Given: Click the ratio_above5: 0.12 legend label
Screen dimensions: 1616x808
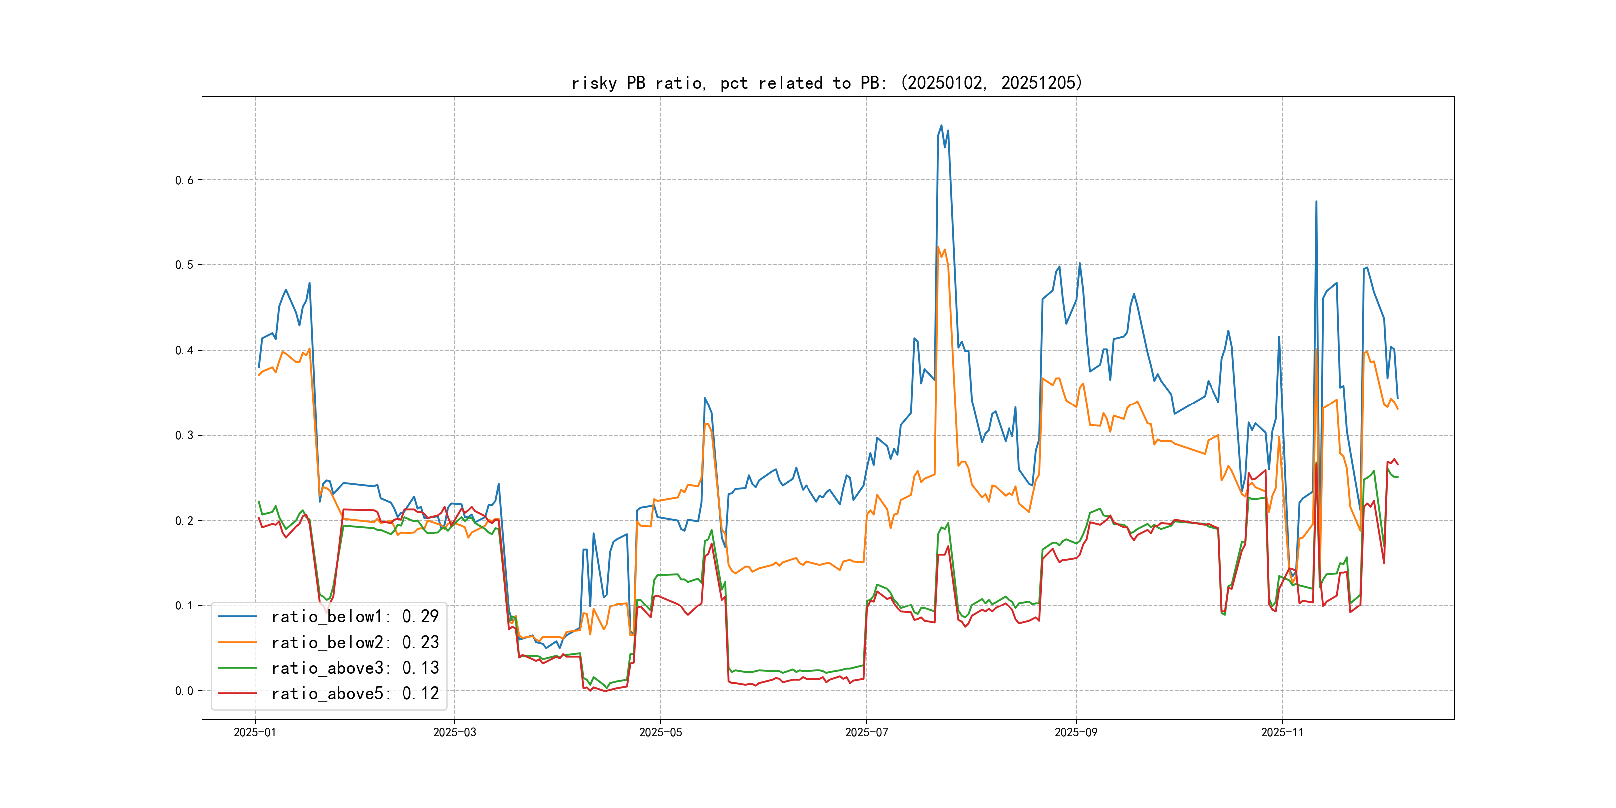Looking at the screenshot, I should (x=355, y=693).
